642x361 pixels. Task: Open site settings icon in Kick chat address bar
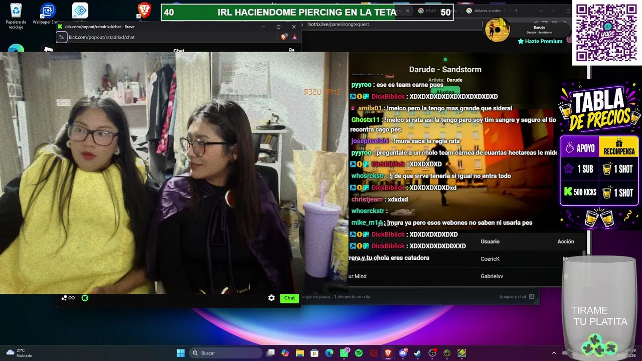click(61, 37)
